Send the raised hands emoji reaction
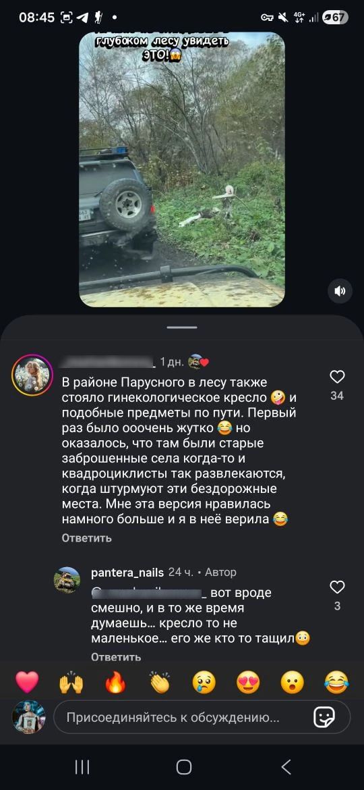Image resolution: width=364 pixels, height=790 pixels. (x=71, y=682)
